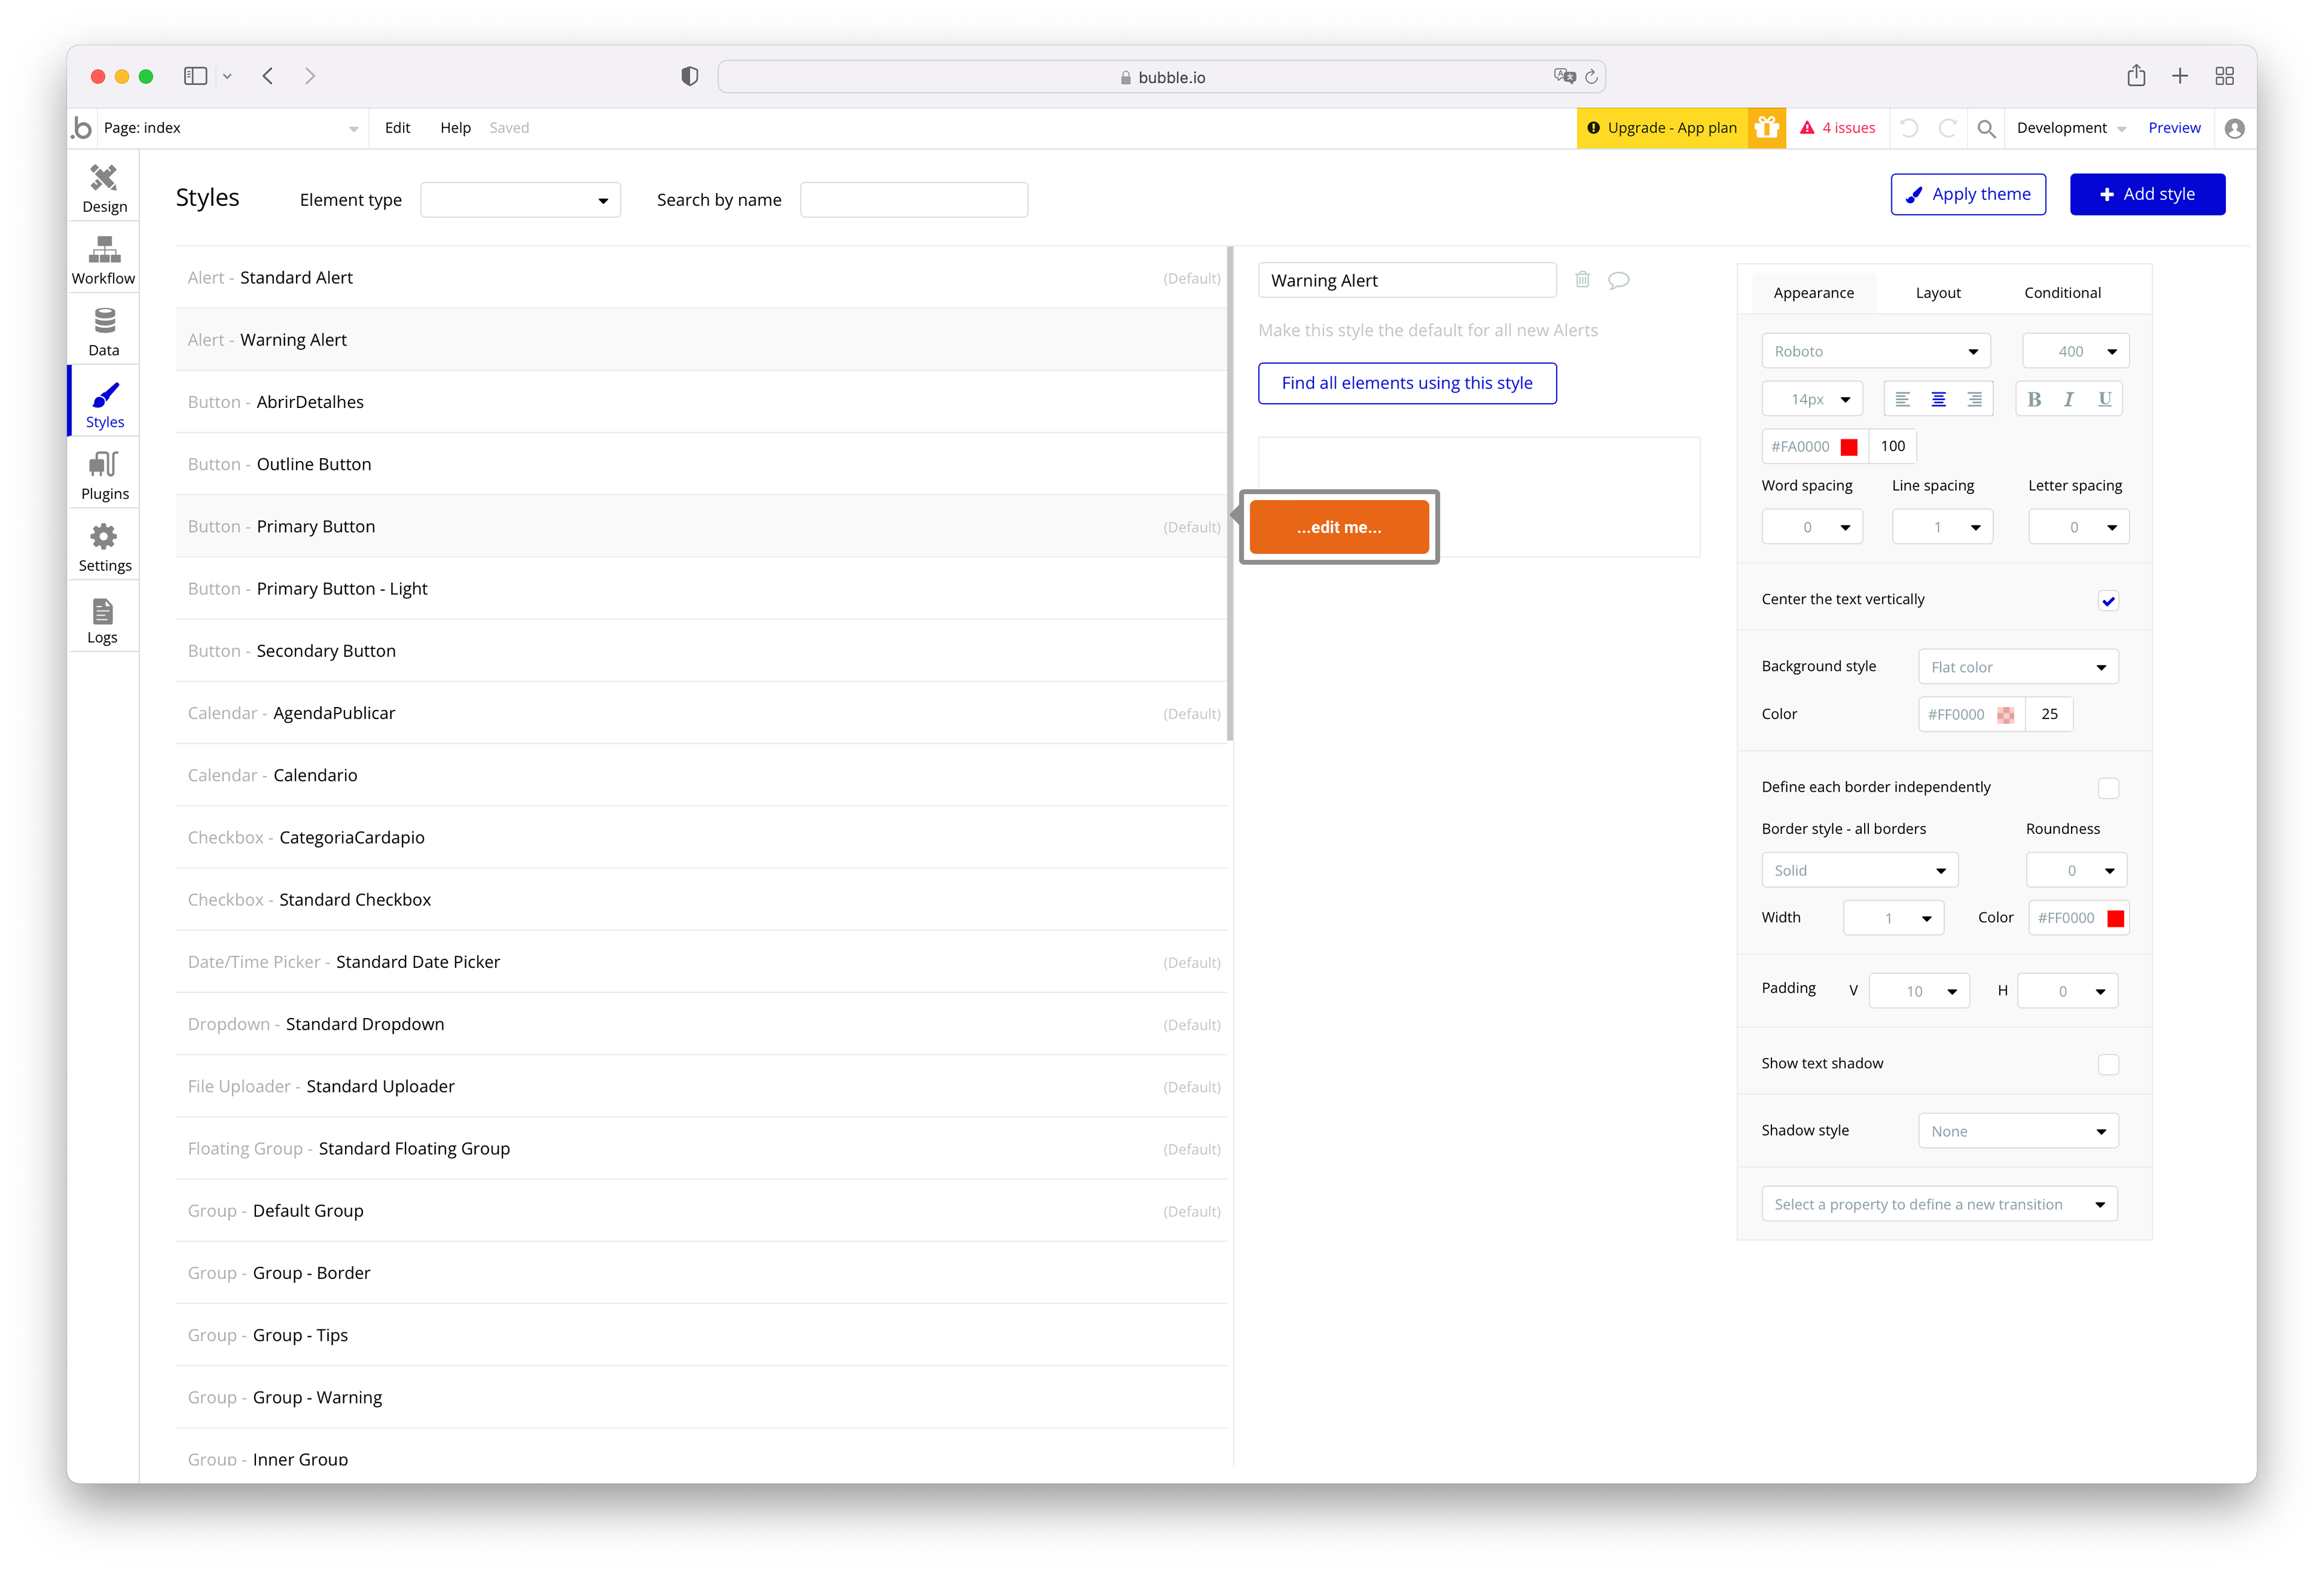
Task: Open the Edit menu
Action: click(397, 128)
